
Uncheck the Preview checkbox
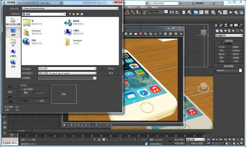(x=38, y=101)
